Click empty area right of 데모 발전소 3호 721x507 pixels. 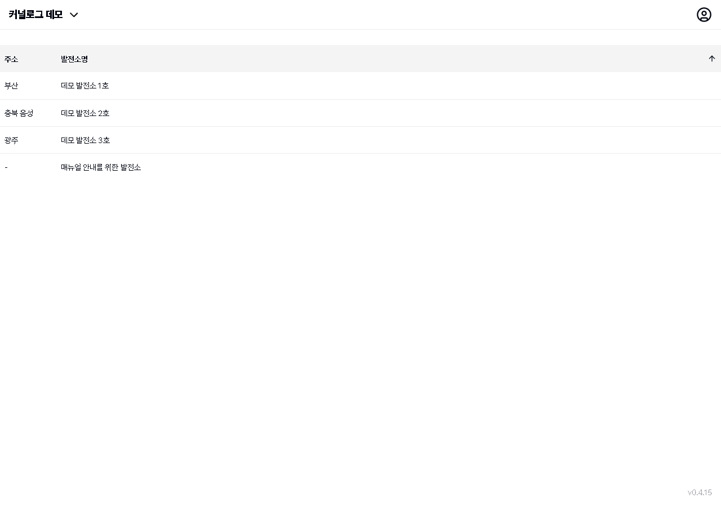[x=394, y=140]
